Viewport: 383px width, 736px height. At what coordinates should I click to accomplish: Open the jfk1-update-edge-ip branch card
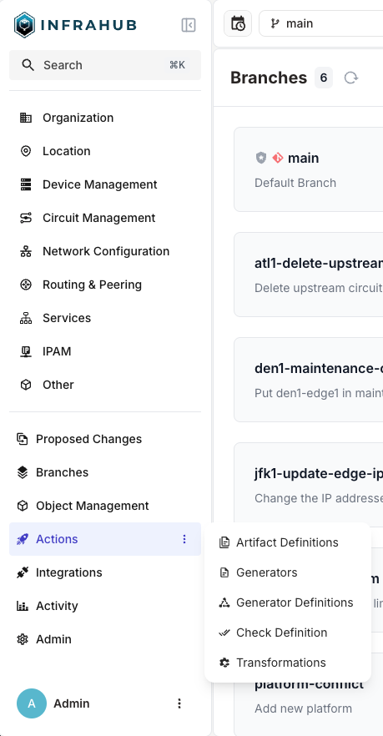point(309,483)
